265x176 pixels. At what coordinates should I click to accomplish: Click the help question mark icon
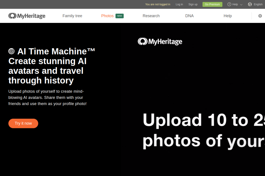tap(229, 4)
